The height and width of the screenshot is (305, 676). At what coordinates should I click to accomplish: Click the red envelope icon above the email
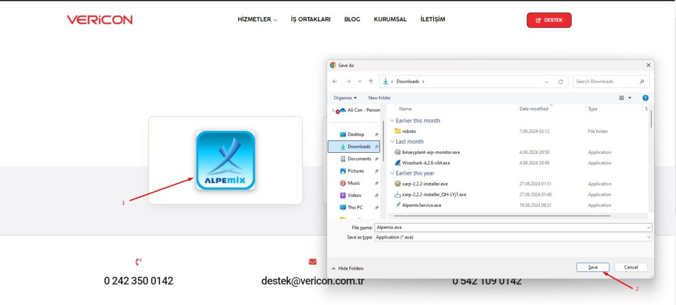coord(313,262)
